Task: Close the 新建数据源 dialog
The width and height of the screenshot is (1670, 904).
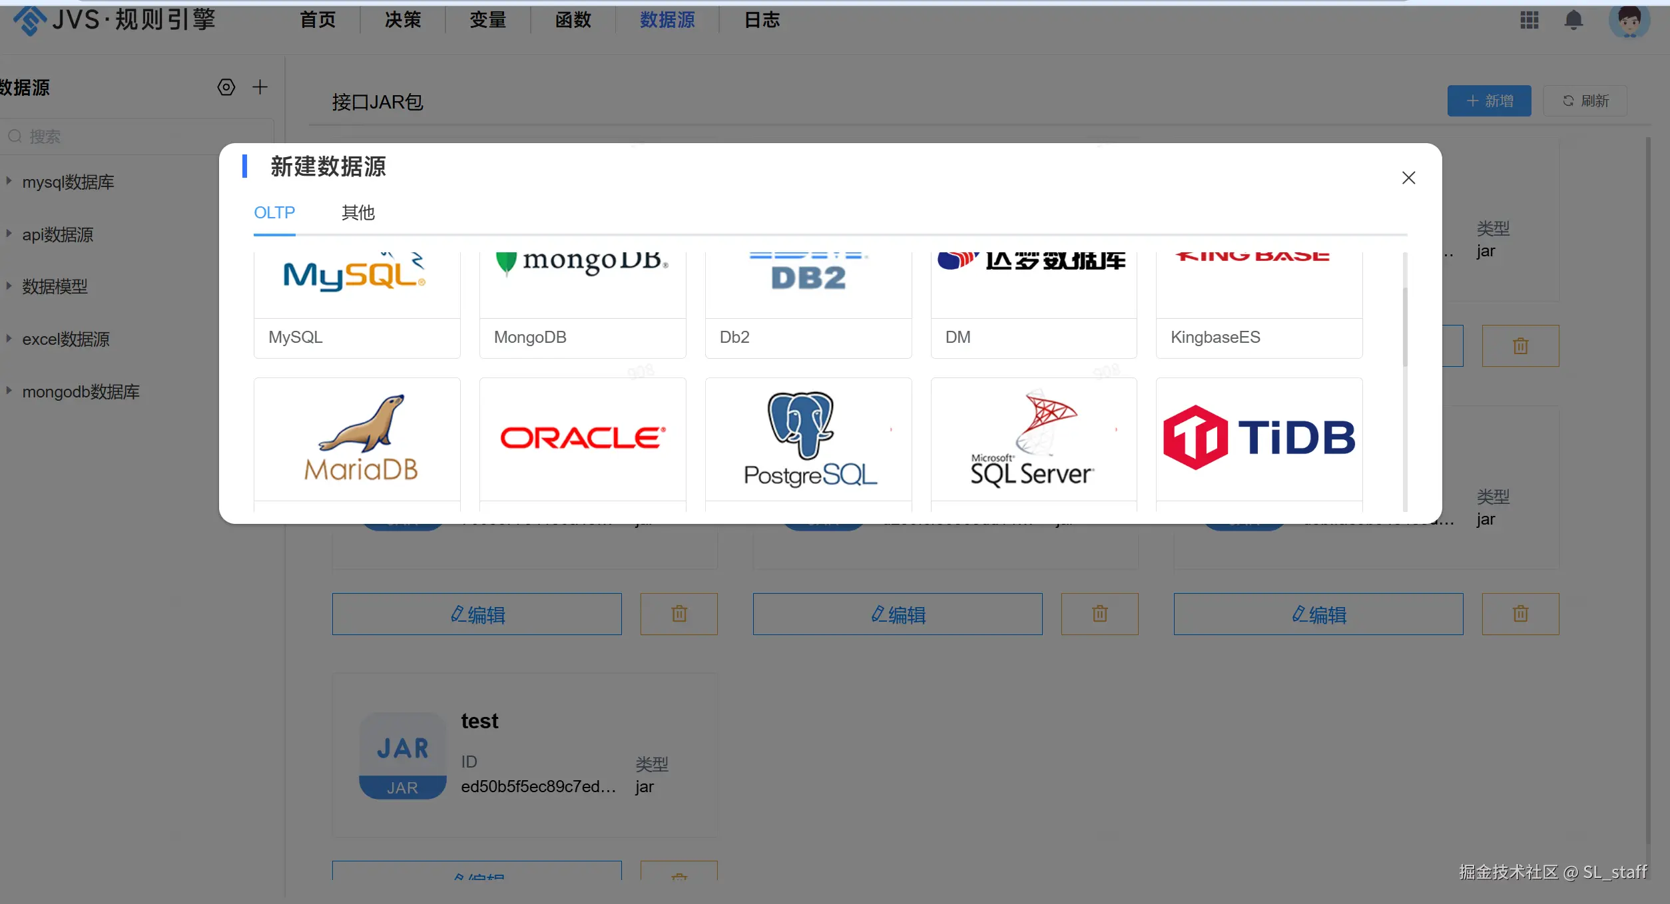Action: [1408, 178]
